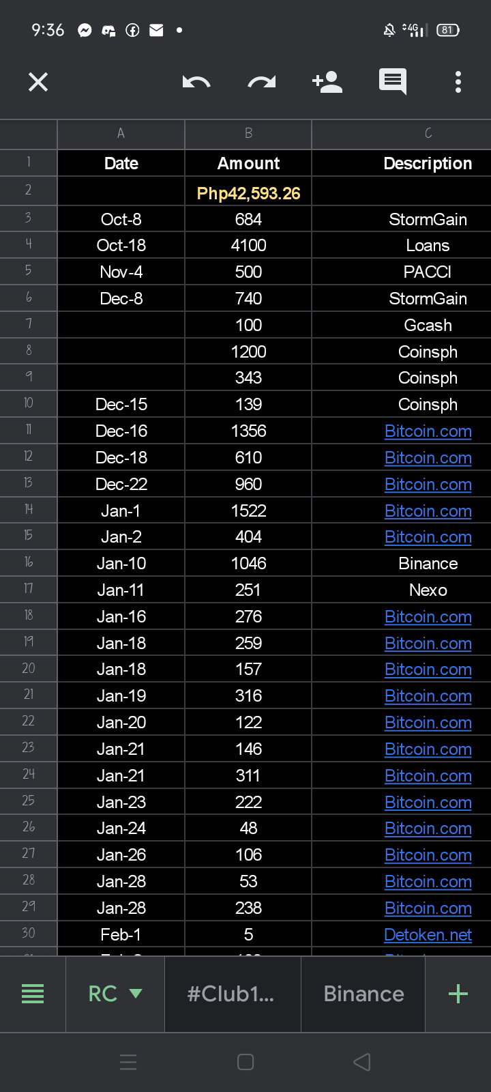This screenshot has width=491, height=1092.
Task: Open the all-sheets list icon
Action: pos(33,994)
